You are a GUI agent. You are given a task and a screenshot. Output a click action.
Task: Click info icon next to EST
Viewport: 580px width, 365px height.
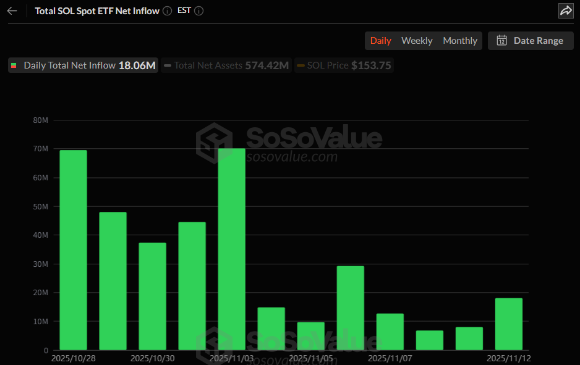pos(198,11)
